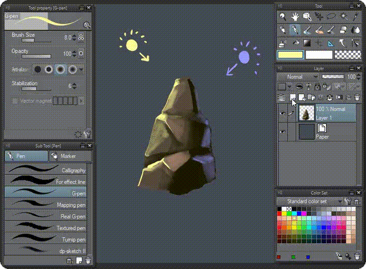366x269 pixels.
Task: Click Merge with layer below icon
Action: click(330, 97)
